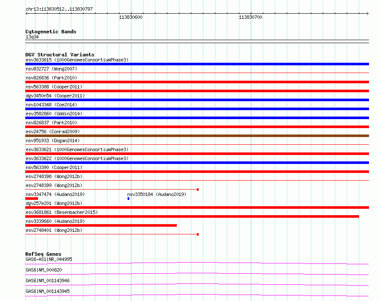Viewport: 381px width, 301px height.
Task: Select short red bar under nsv3347474
Action: [x=32, y=199]
